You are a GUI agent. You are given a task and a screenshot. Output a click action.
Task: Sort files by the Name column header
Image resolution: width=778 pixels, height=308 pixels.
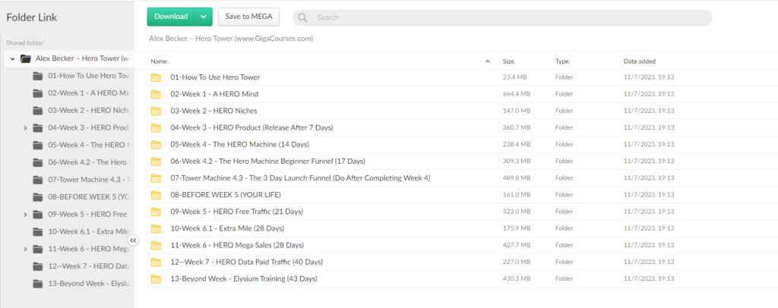(160, 61)
